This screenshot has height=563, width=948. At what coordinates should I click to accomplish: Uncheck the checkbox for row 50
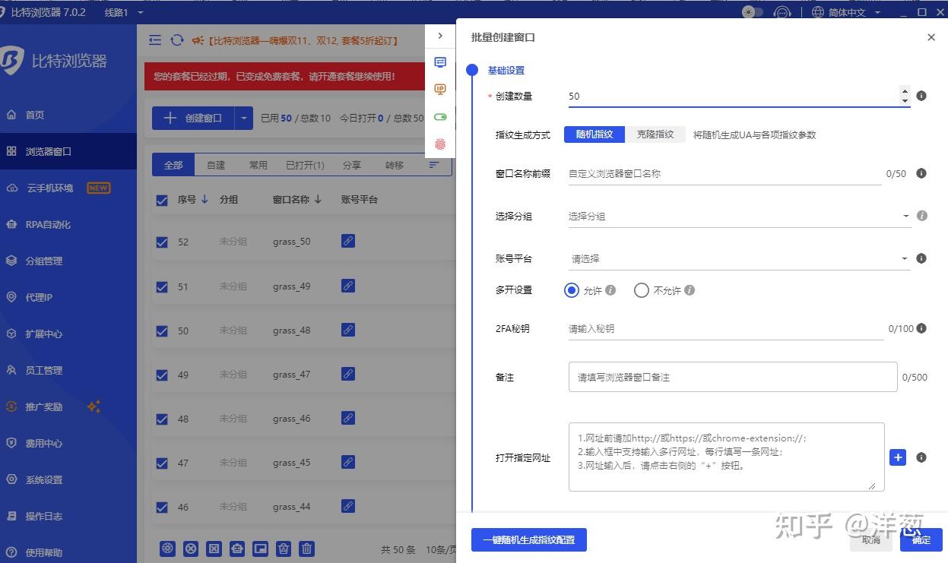click(x=162, y=331)
